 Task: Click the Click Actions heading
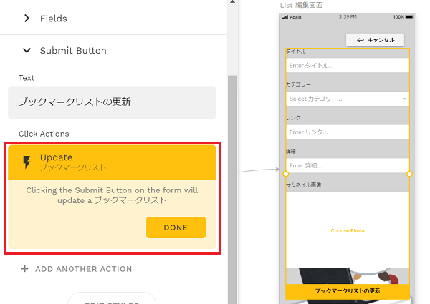tap(44, 134)
